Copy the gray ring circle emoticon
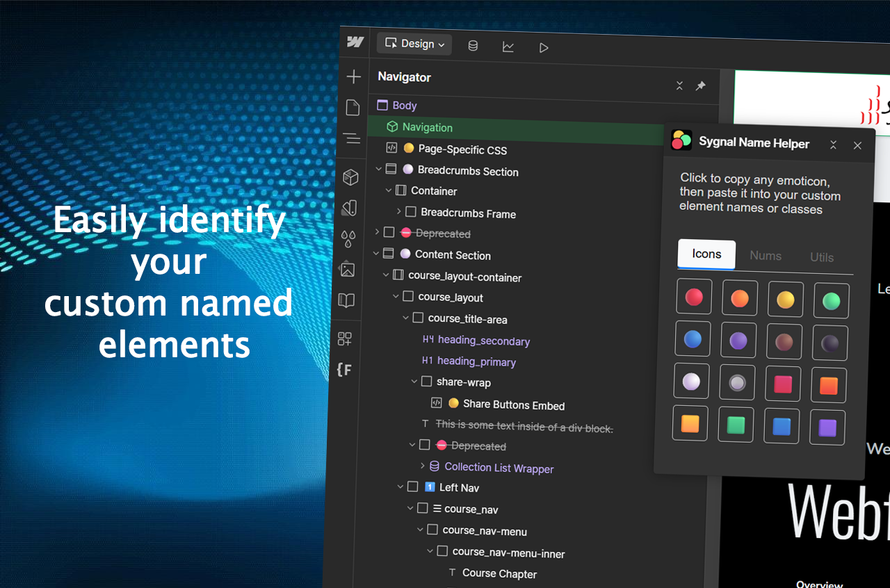Image resolution: width=890 pixels, height=588 pixels. 737,383
